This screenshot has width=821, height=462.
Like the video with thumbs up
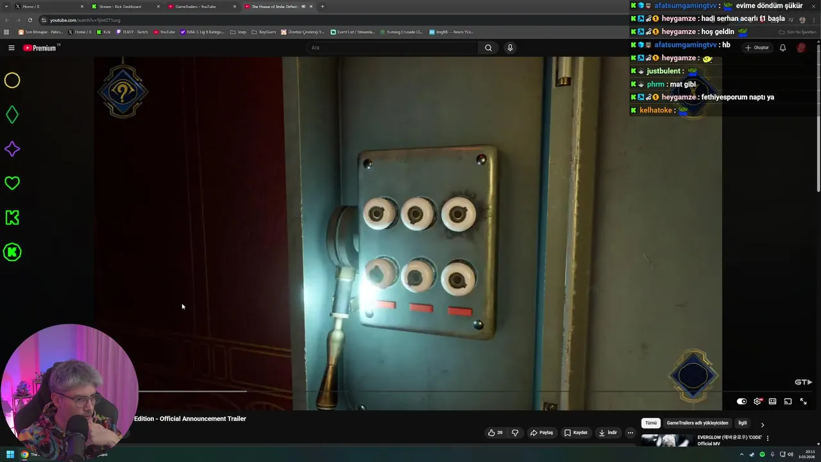click(495, 432)
